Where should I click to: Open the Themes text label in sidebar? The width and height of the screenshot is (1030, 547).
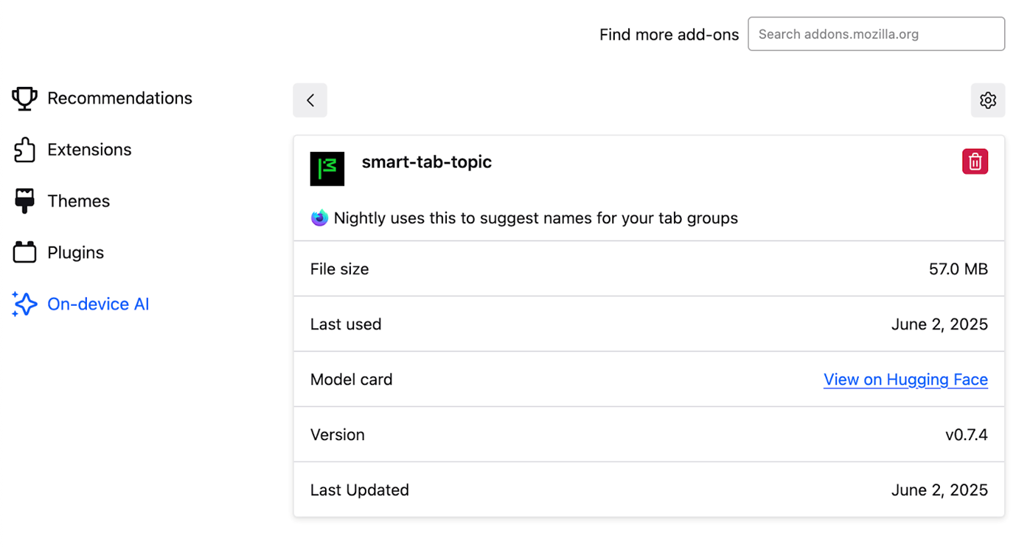[x=78, y=201]
